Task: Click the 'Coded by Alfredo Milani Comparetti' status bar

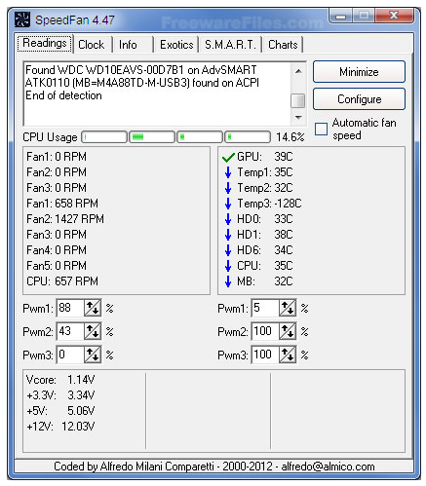Action: 213,467
